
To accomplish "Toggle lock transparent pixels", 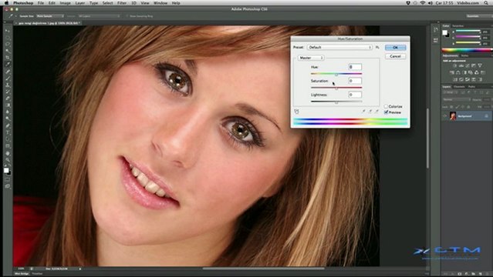I will click(x=452, y=107).
